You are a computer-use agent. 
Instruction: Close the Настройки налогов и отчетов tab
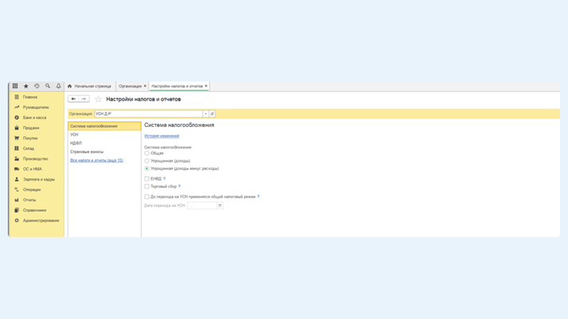[206, 86]
